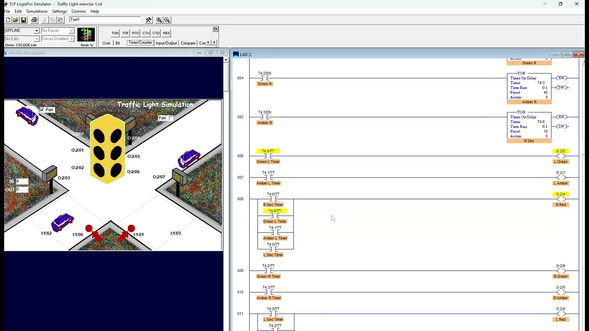This screenshot has width=589, height=331.
Task: Open the Edit menu
Action: [18, 11]
